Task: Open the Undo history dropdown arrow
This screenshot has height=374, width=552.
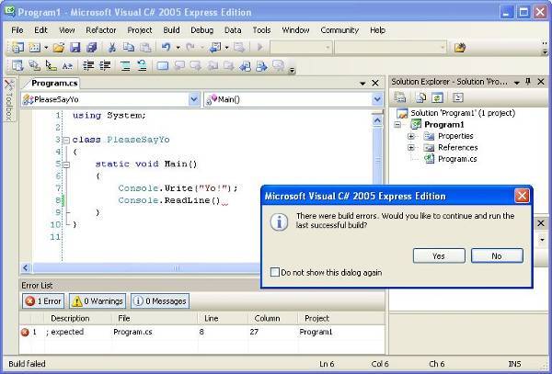Action: [x=178, y=48]
